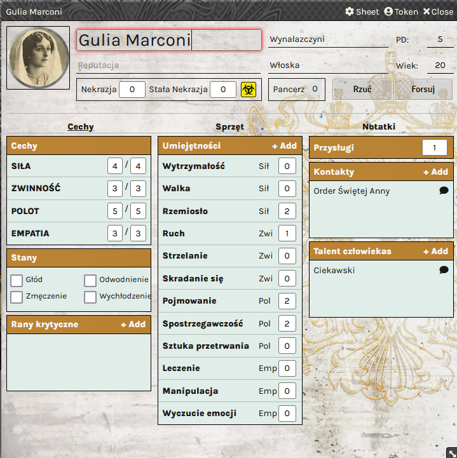Open the Notatki tab

[379, 126]
